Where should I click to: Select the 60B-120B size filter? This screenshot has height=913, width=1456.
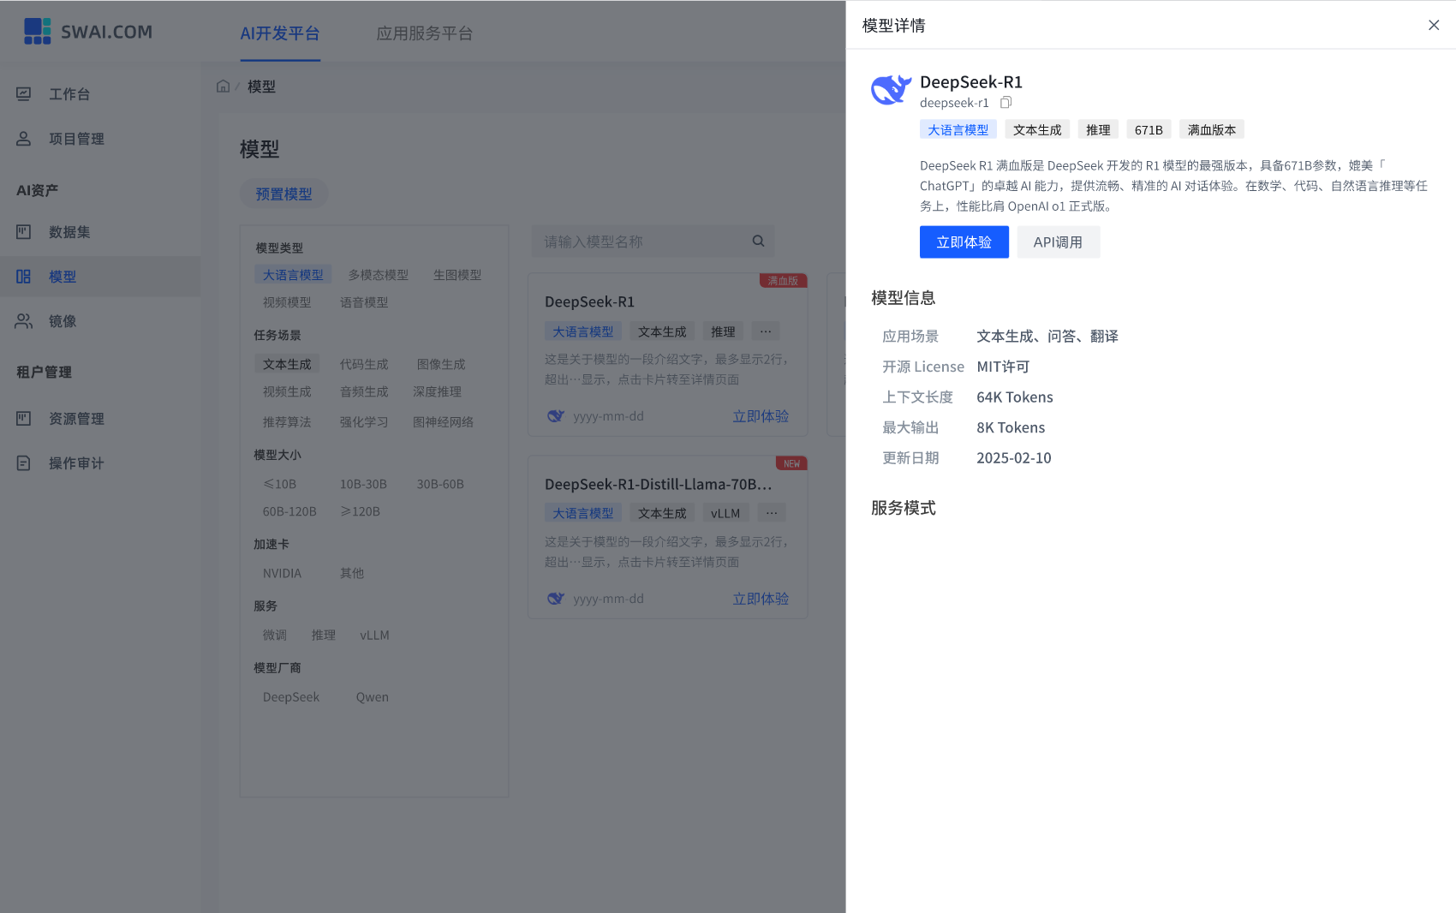click(289, 511)
